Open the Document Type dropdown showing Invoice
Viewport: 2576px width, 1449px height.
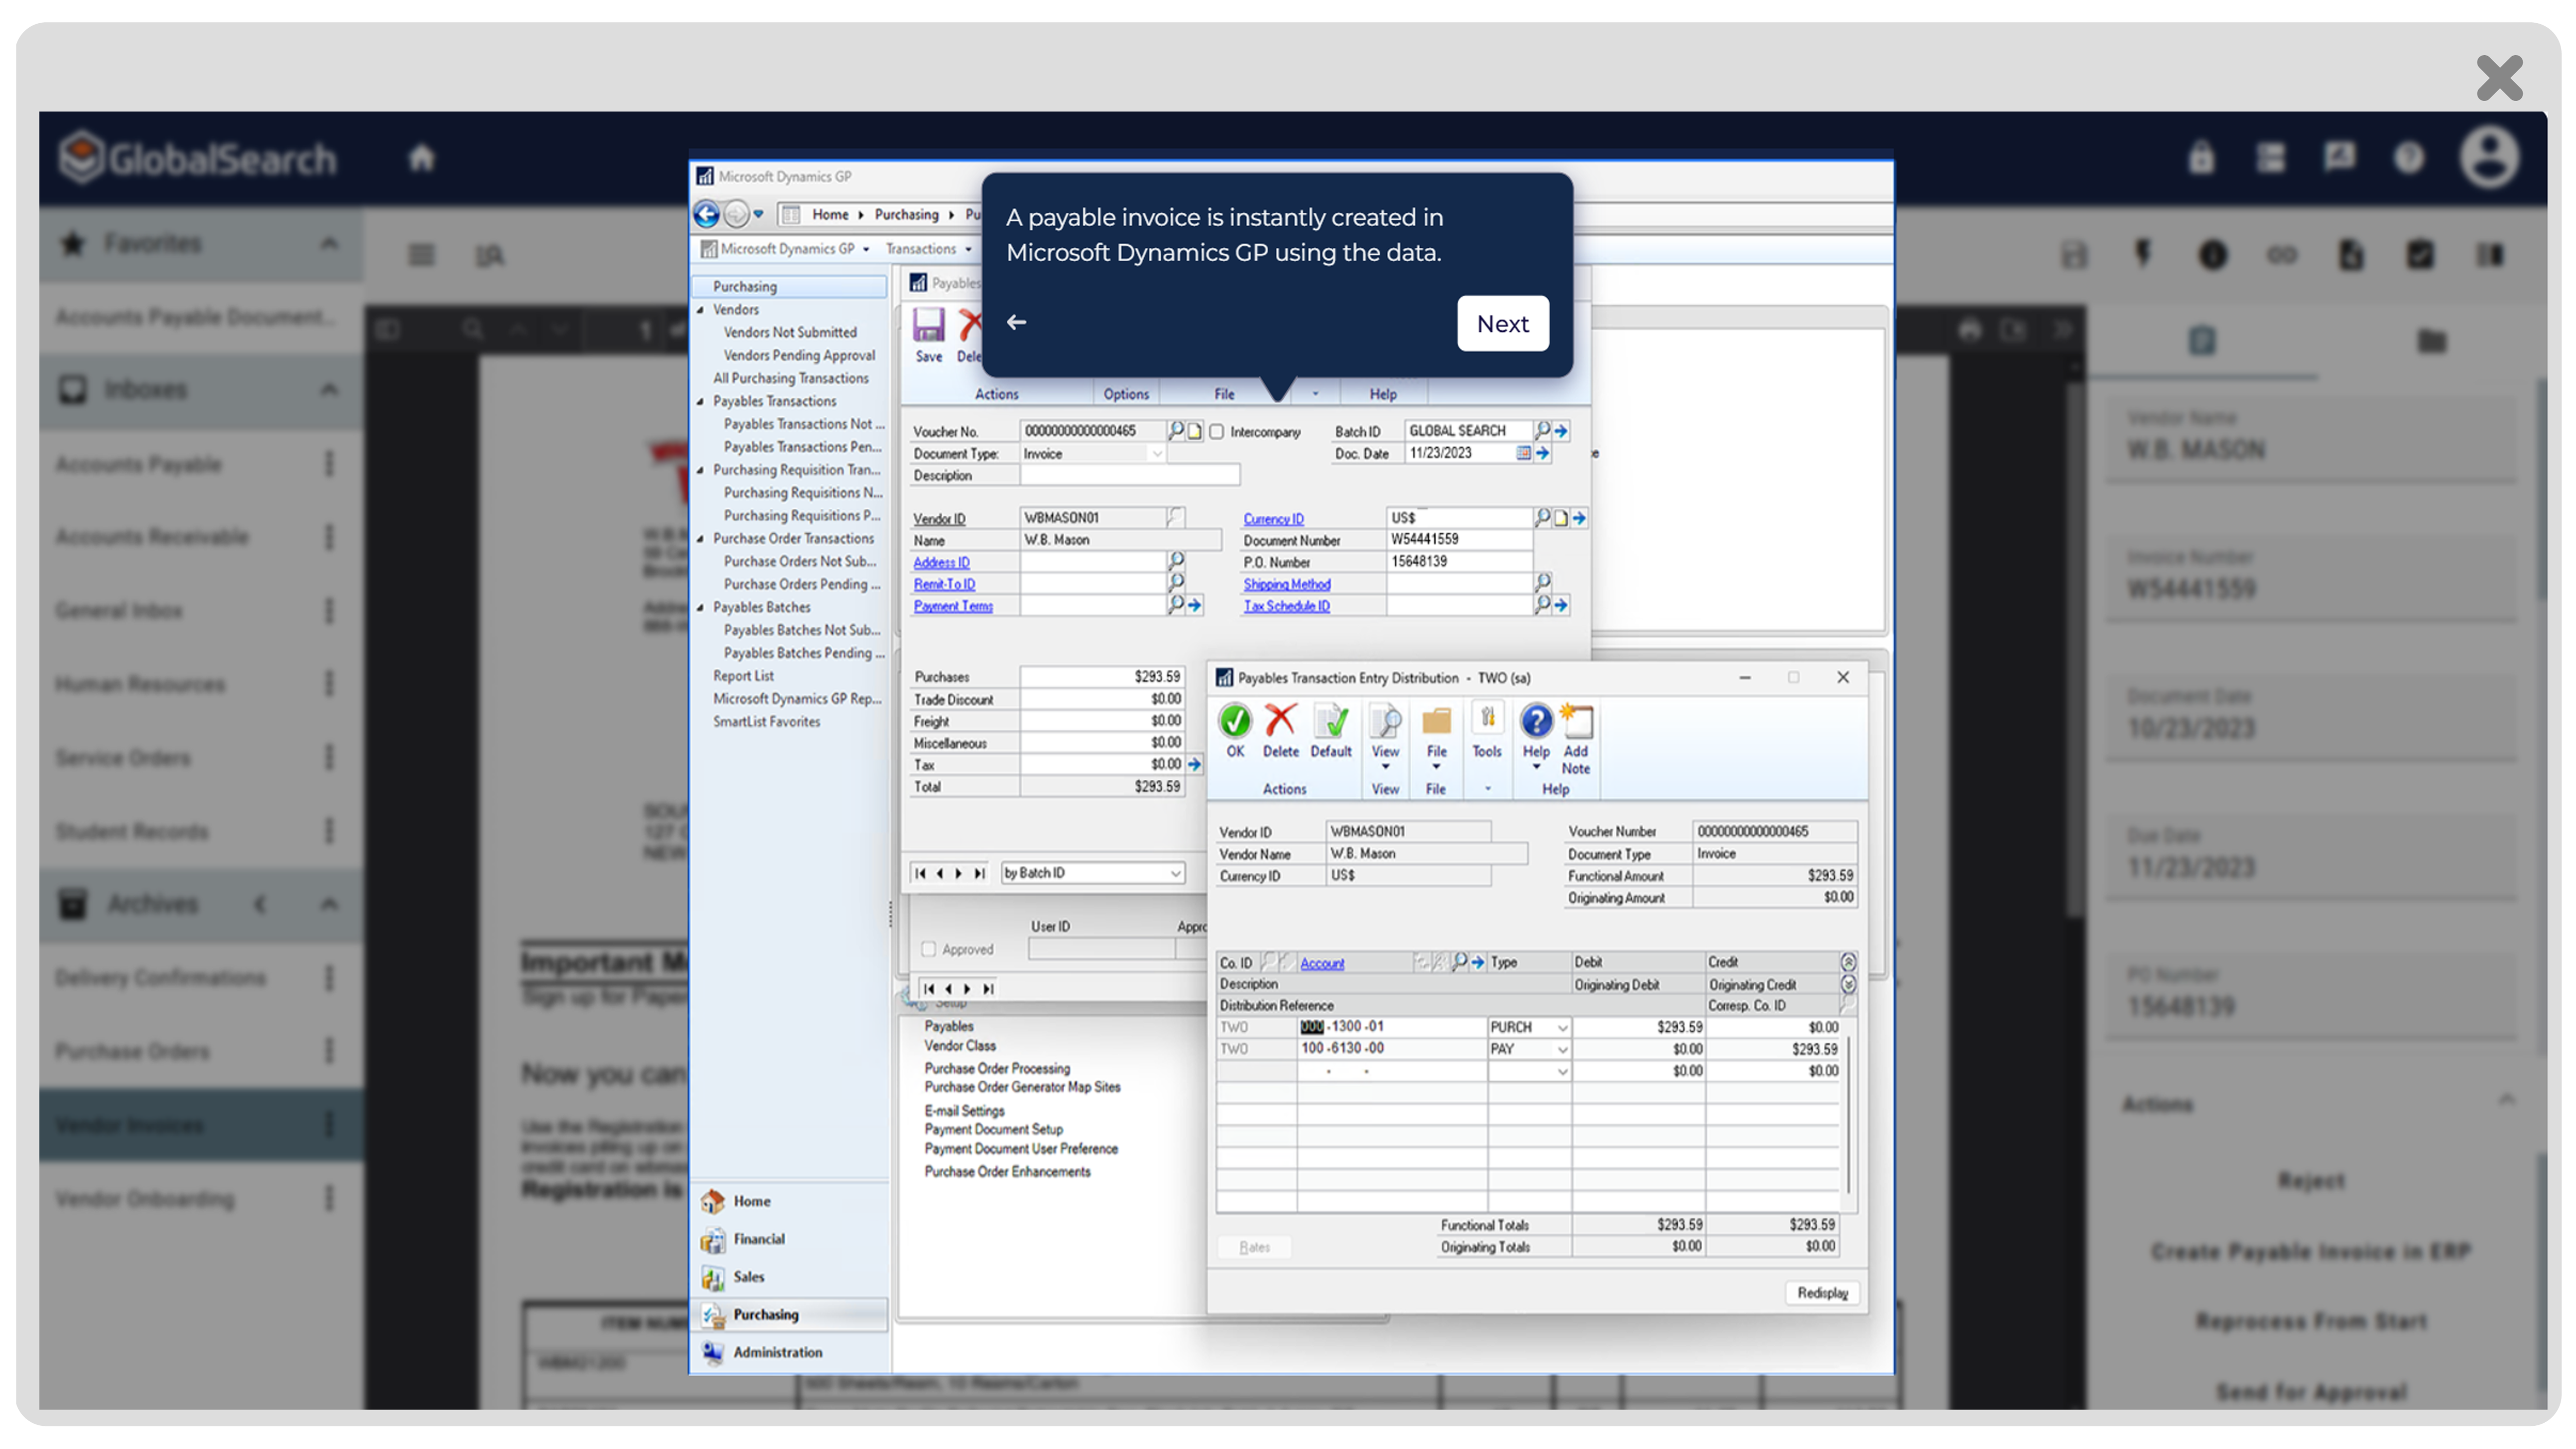click(1157, 453)
